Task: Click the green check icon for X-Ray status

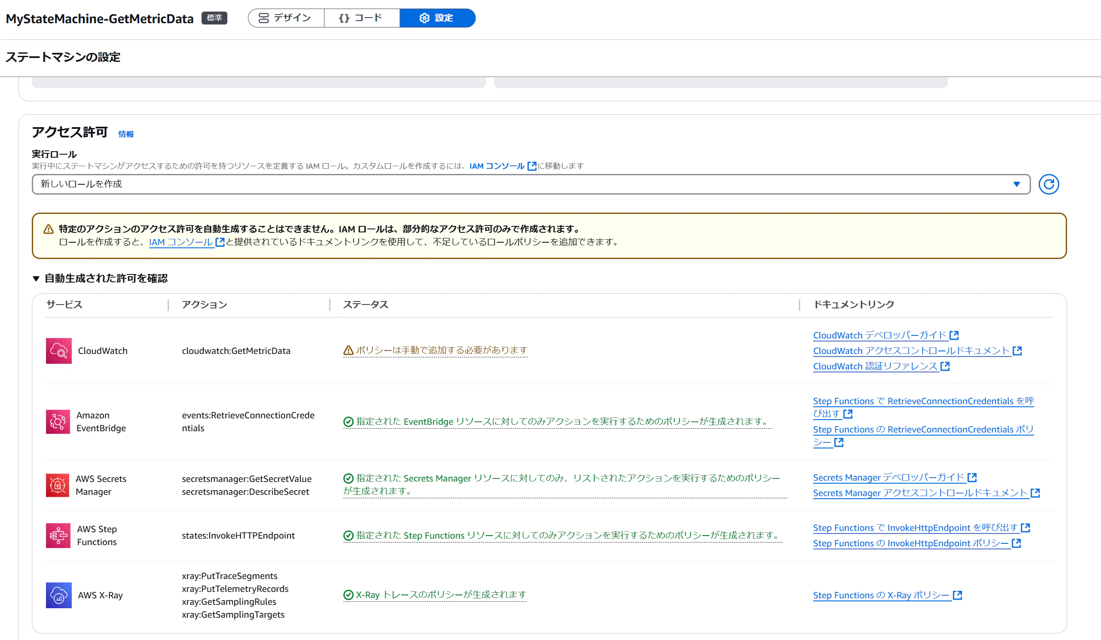Action: click(x=348, y=594)
